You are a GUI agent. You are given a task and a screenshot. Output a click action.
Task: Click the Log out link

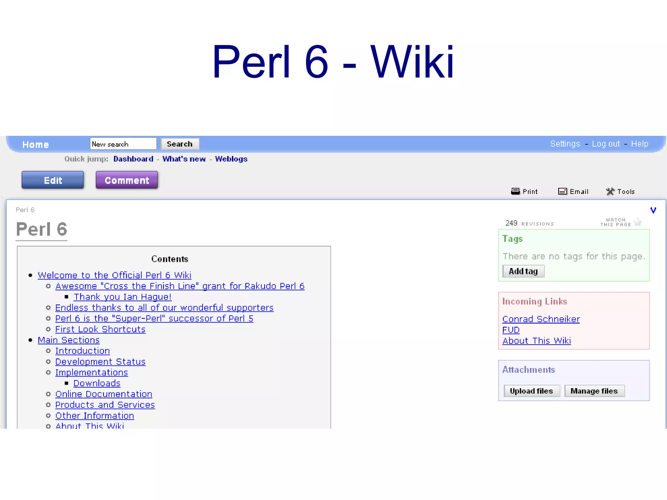coord(606,144)
